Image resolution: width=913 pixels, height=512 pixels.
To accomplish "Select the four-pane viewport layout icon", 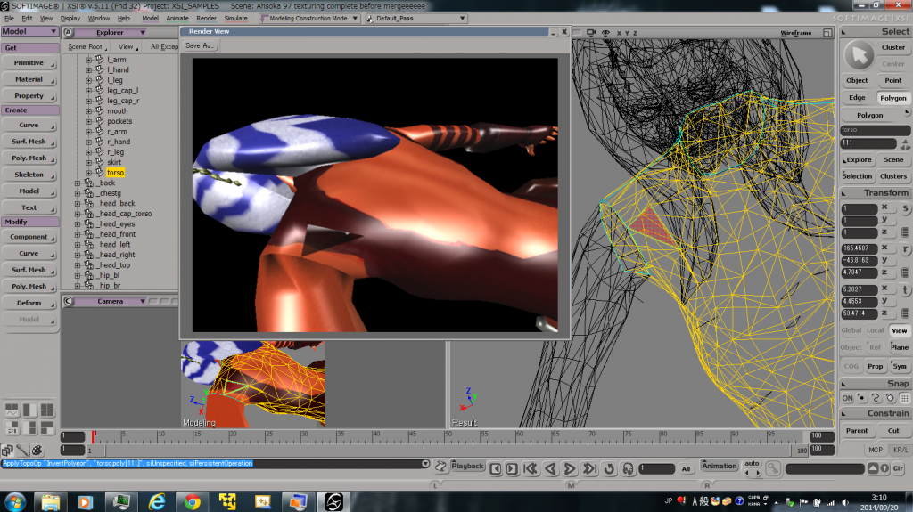I will [x=47, y=410].
